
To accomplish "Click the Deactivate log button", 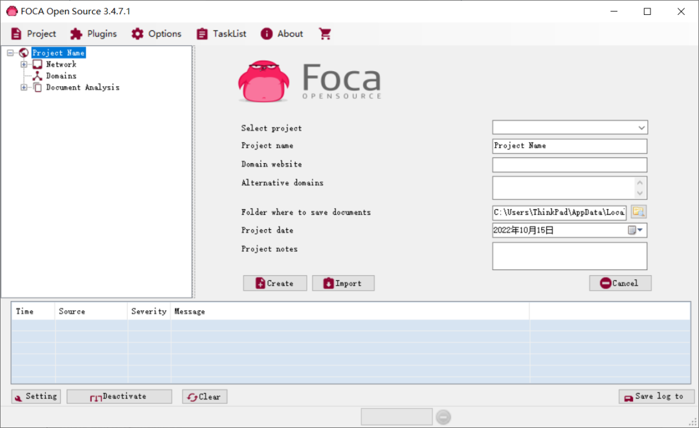I will pos(119,396).
